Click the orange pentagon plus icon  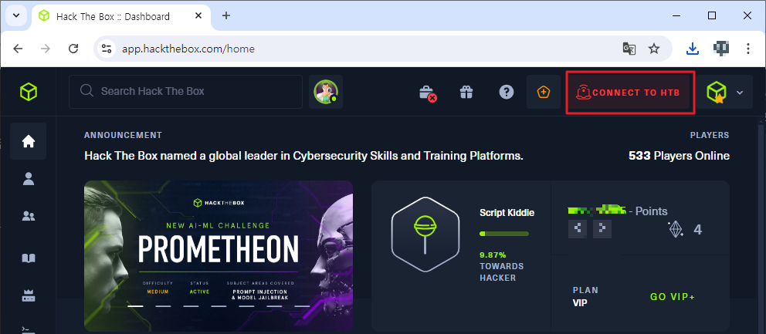point(544,92)
